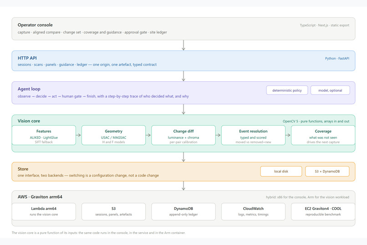367x245 pixels.
Task: Select the Event resolution stage card
Action: click(253, 136)
